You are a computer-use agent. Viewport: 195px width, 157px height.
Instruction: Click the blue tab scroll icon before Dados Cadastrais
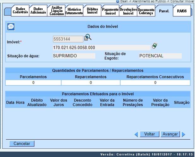8,11
